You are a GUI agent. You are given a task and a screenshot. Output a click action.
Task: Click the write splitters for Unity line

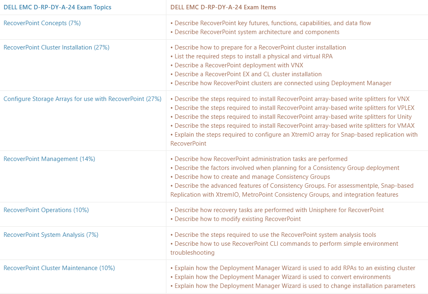click(291, 117)
